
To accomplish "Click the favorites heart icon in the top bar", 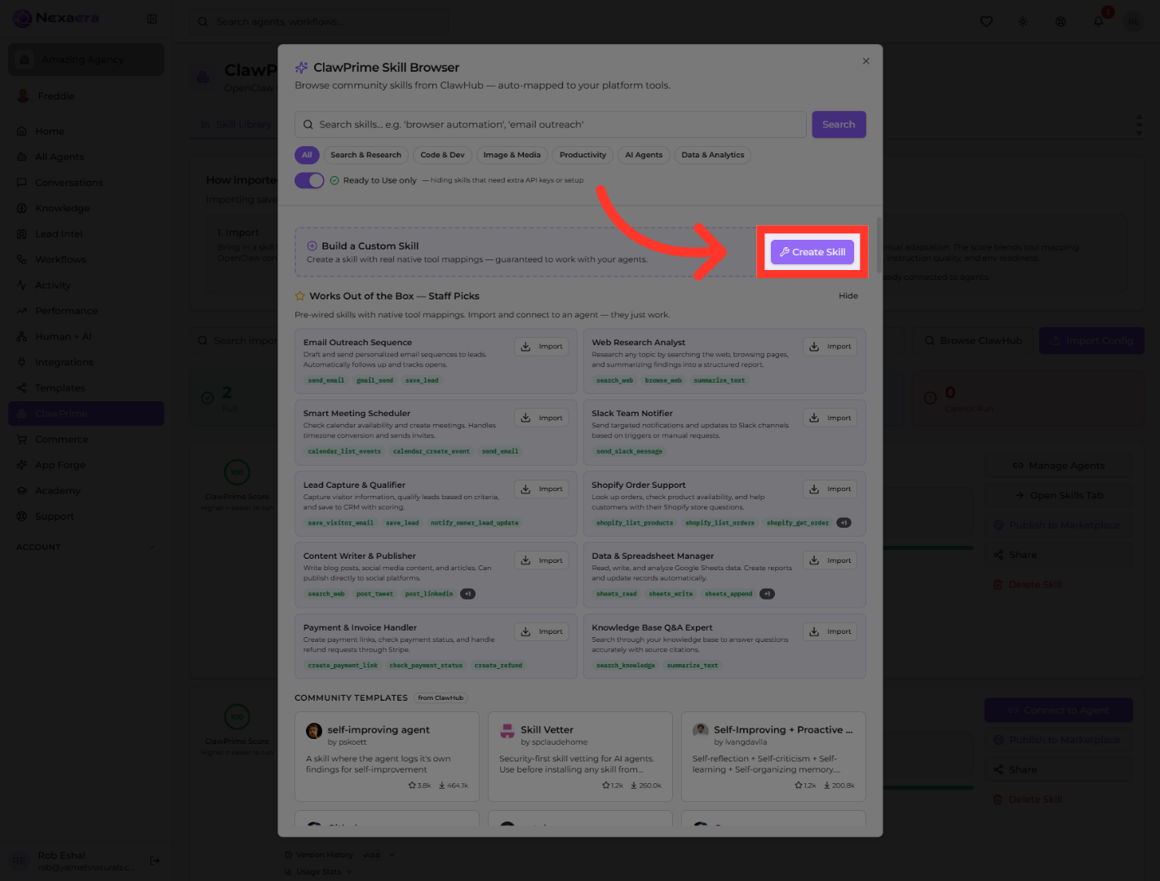I will [x=986, y=22].
